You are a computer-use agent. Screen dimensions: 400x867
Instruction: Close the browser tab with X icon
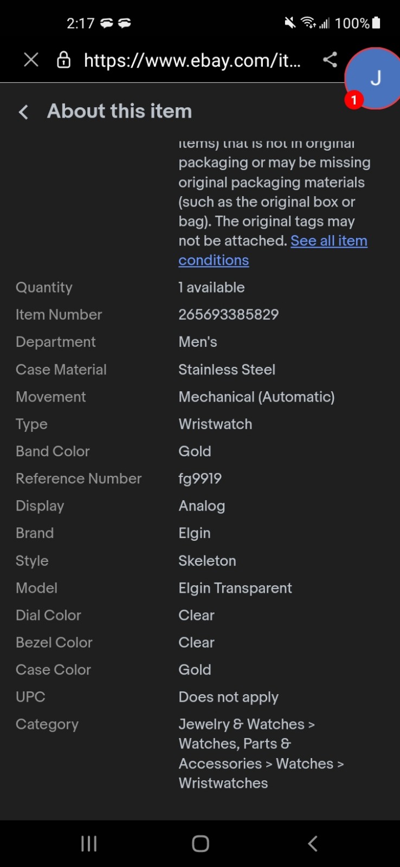tap(31, 60)
